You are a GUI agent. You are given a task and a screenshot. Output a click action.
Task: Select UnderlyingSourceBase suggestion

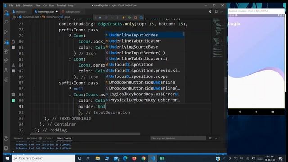point(145,47)
